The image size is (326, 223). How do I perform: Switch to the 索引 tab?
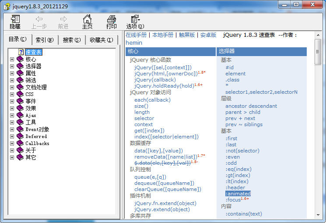click(45, 40)
